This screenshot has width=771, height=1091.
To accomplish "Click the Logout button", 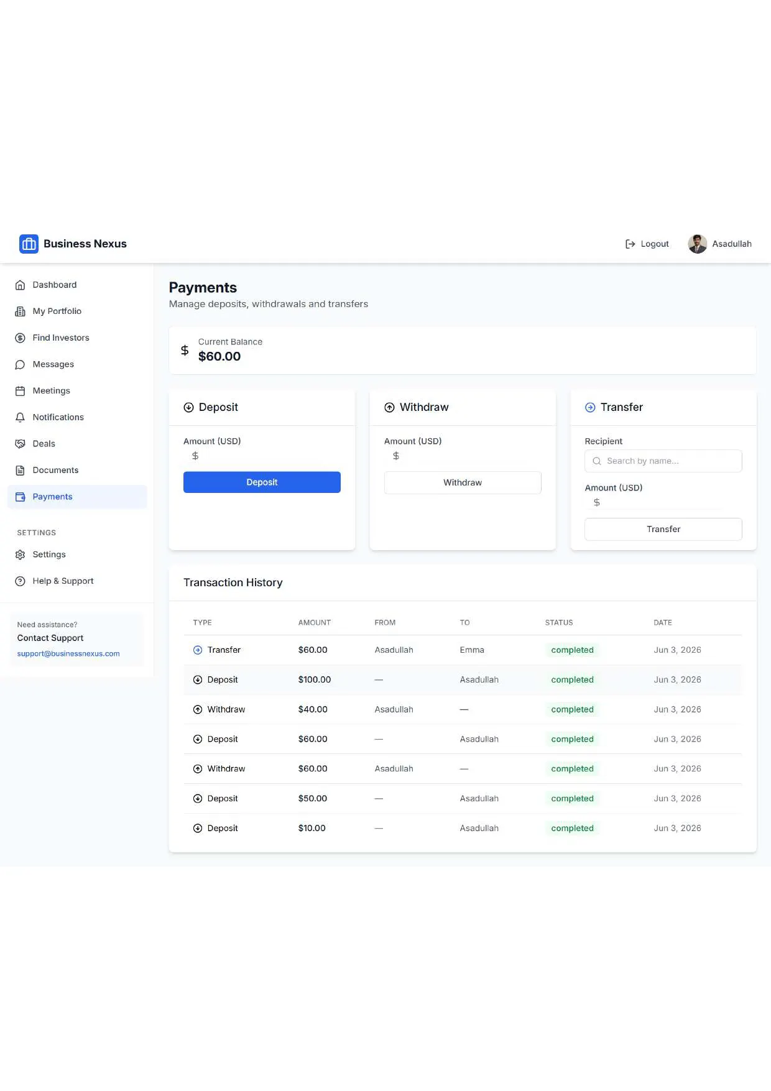I will 647,244.
